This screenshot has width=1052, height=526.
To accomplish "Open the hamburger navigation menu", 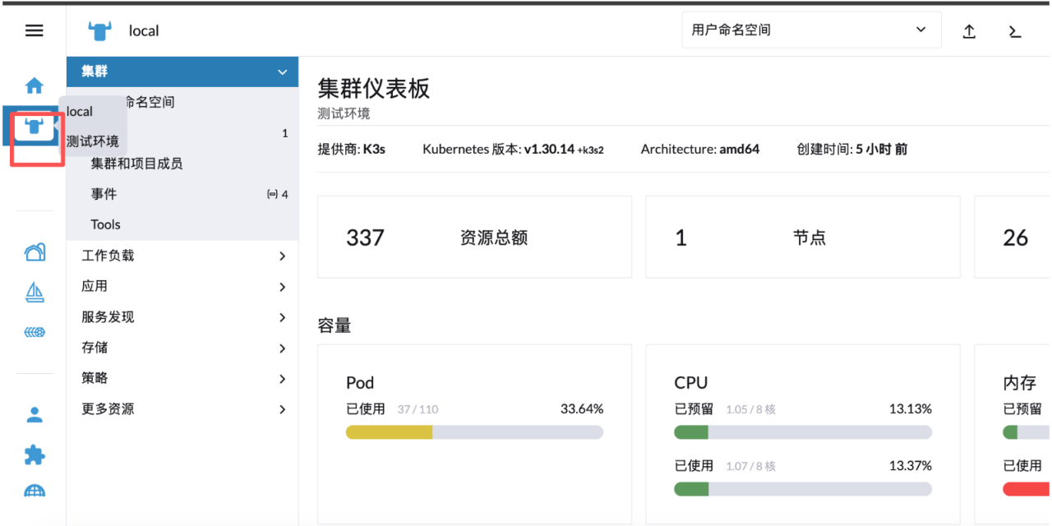I will click(x=34, y=30).
